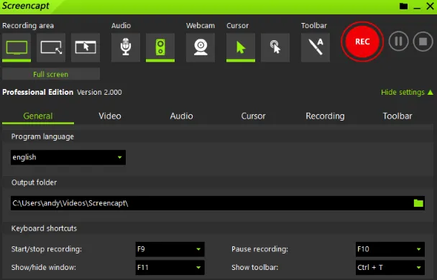Toggle green cursor arrow display
Image resolution: width=437 pixels, height=280 pixels.
click(x=241, y=47)
